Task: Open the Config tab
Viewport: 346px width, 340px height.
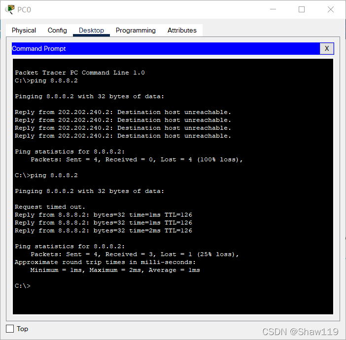Action: (57, 30)
